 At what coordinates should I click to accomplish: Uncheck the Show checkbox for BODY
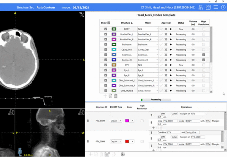(x=106, y=29)
